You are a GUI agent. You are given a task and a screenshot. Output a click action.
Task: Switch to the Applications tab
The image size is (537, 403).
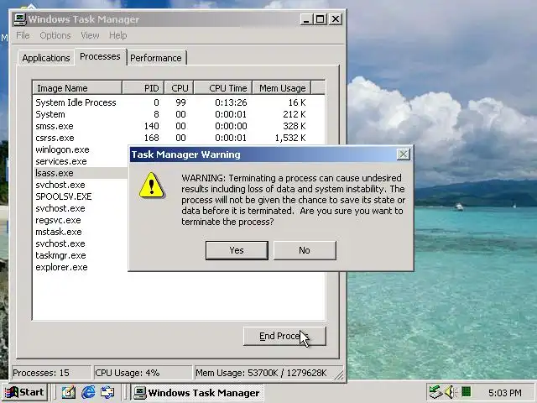tap(46, 58)
